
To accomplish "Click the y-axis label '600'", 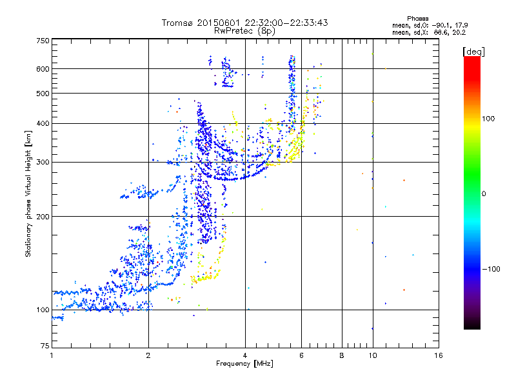I will (x=43, y=69).
